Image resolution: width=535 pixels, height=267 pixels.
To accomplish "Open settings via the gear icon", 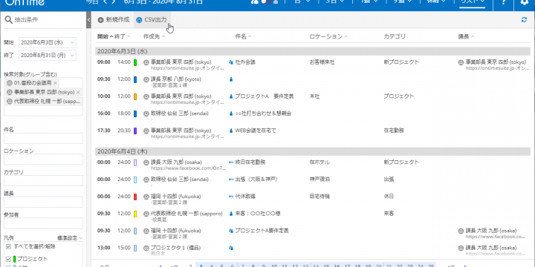I will (x=524, y=2).
